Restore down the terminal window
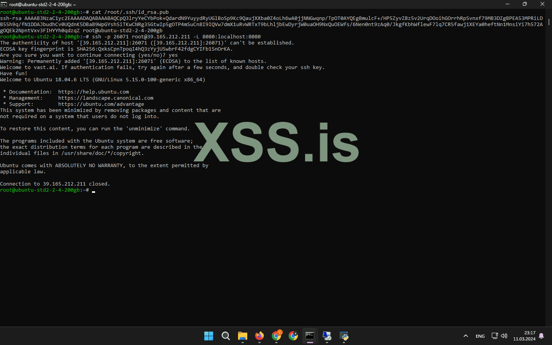The image size is (552, 345). tap(525, 4)
